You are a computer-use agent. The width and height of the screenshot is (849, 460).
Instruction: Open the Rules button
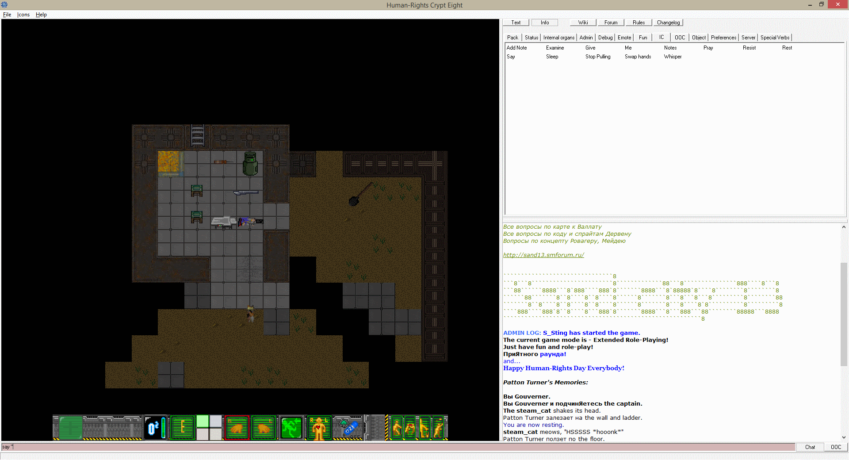(639, 23)
